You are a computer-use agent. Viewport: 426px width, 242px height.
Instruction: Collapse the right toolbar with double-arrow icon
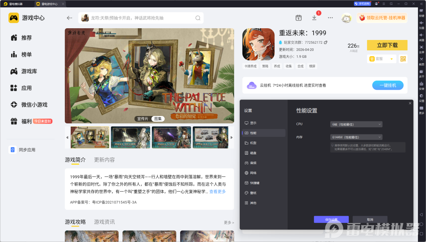(422, 4)
